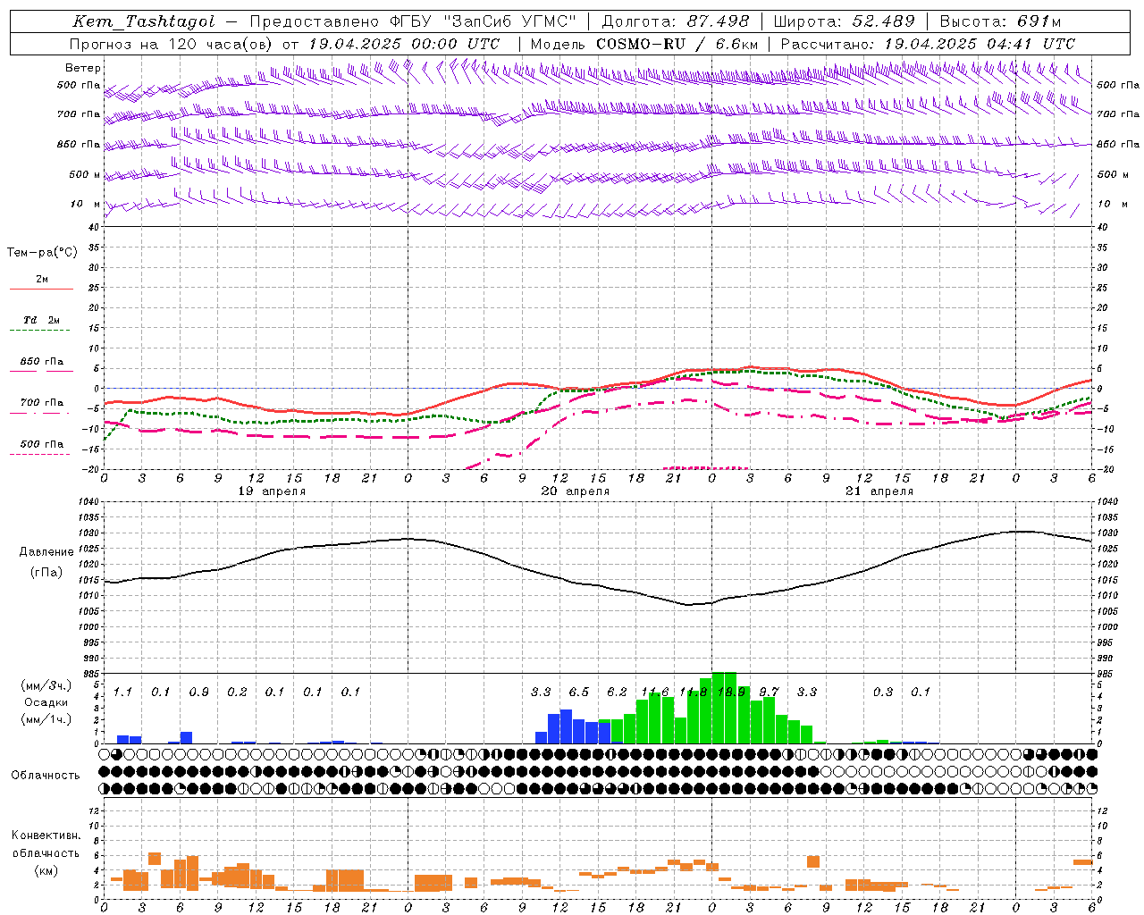Click the station title Kem_Tashtagol

click(143, 21)
